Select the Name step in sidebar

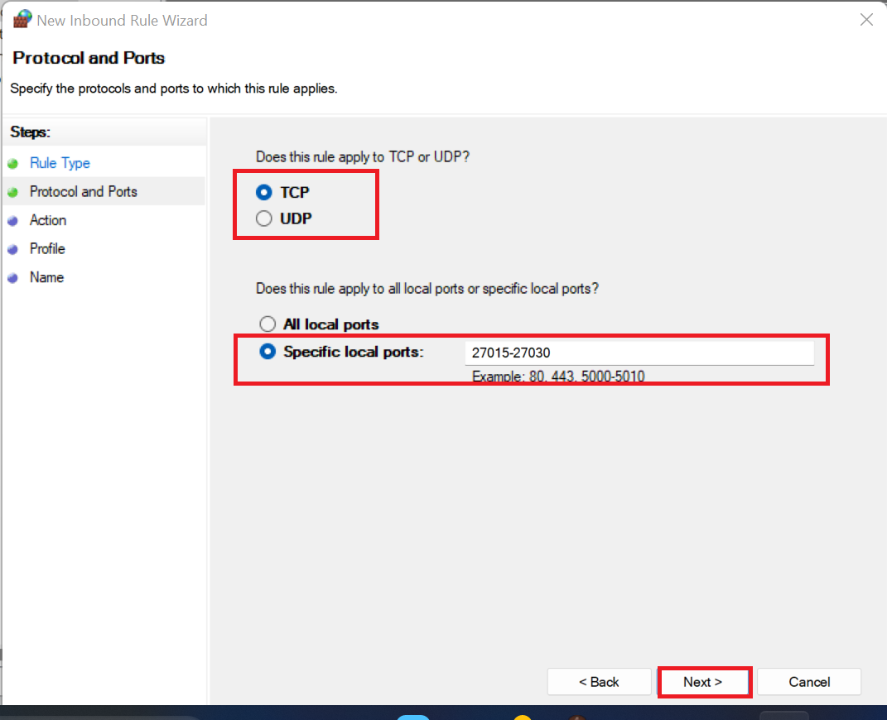coord(47,277)
